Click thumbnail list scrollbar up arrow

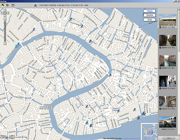pyautogui.click(x=179, y=9)
